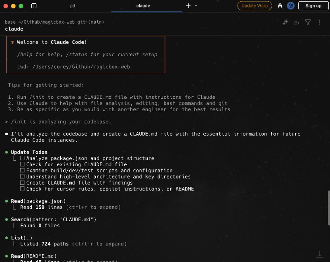Click the red close window button
330x262 pixels.
point(6,6)
